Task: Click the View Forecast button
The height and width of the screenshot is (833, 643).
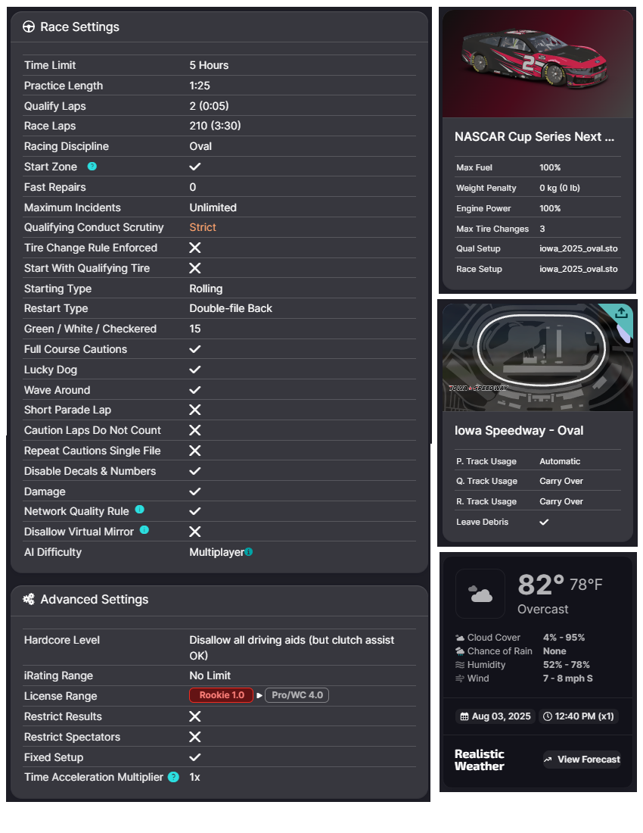Action: pyautogui.click(x=582, y=760)
